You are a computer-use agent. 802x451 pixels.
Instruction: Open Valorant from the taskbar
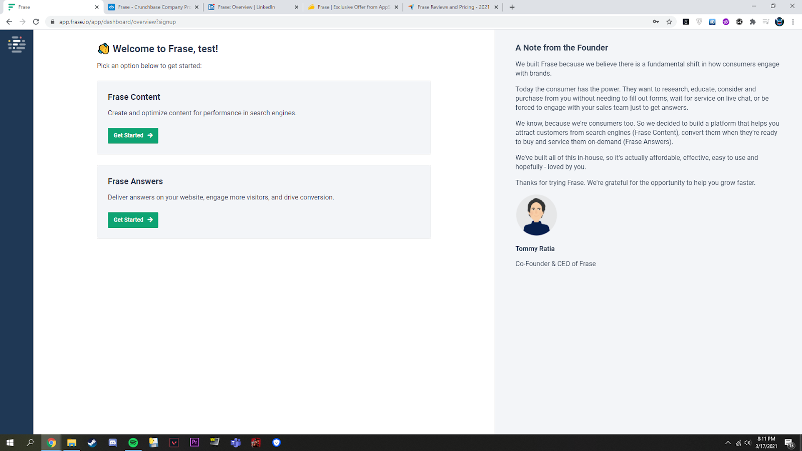click(174, 442)
